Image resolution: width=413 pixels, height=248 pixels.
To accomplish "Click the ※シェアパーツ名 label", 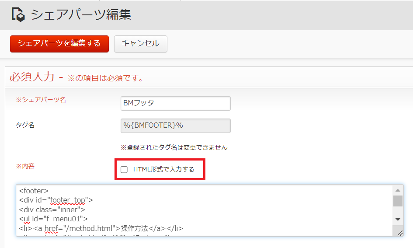I will pyautogui.click(x=41, y=100).
